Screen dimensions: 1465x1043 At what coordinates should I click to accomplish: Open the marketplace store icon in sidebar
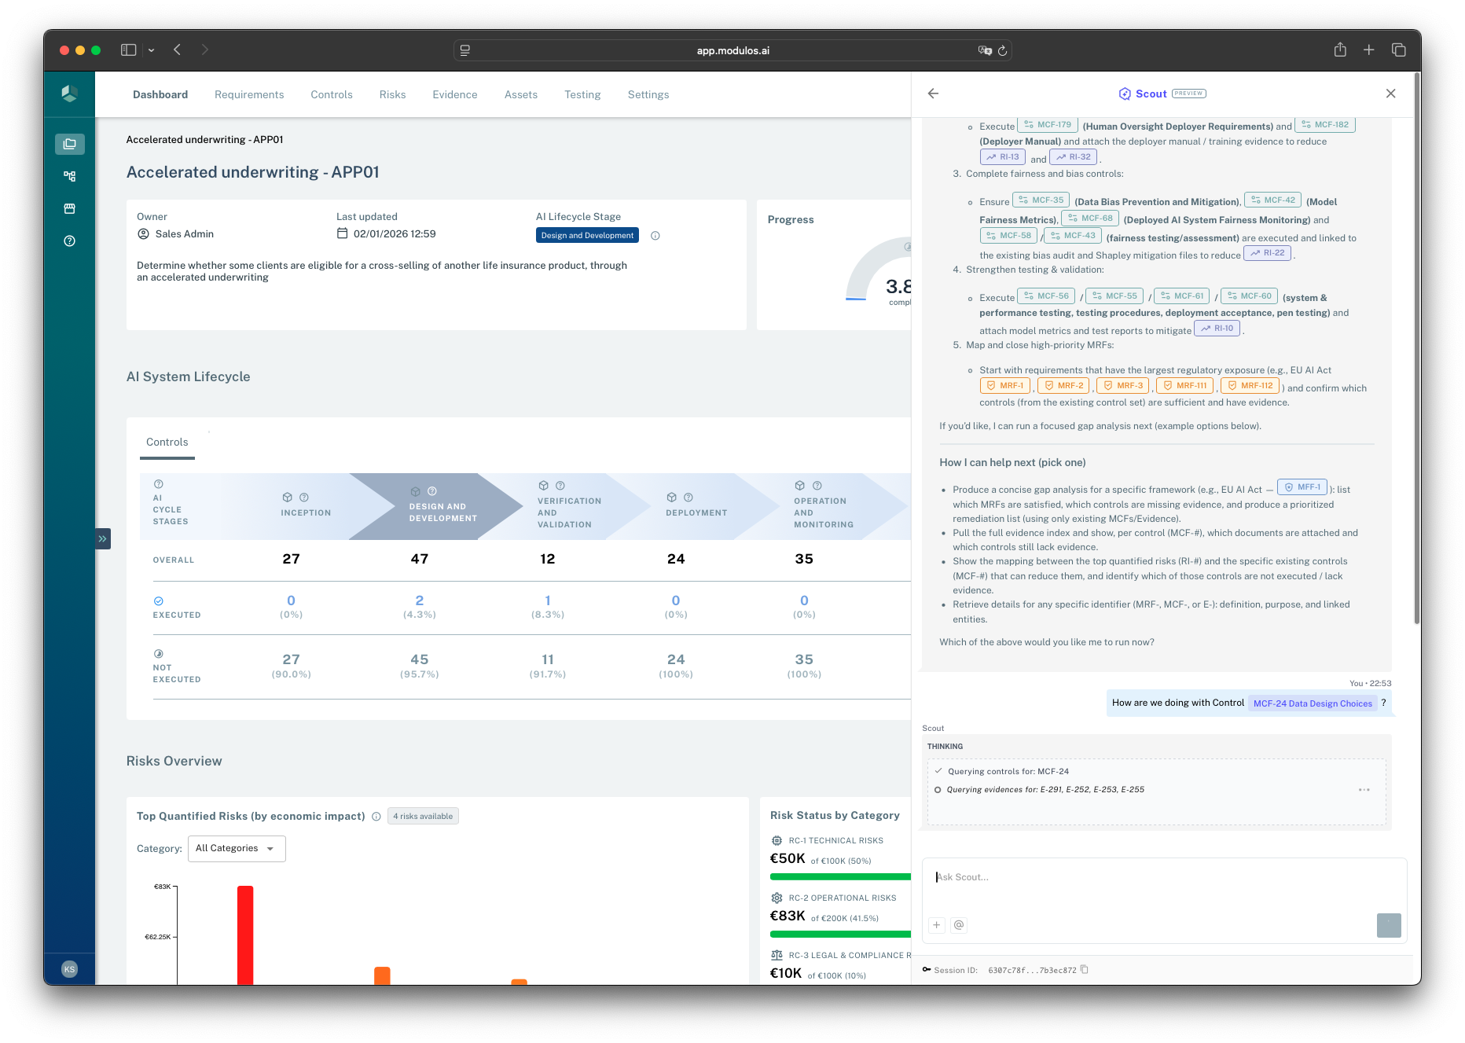[69, 208]
